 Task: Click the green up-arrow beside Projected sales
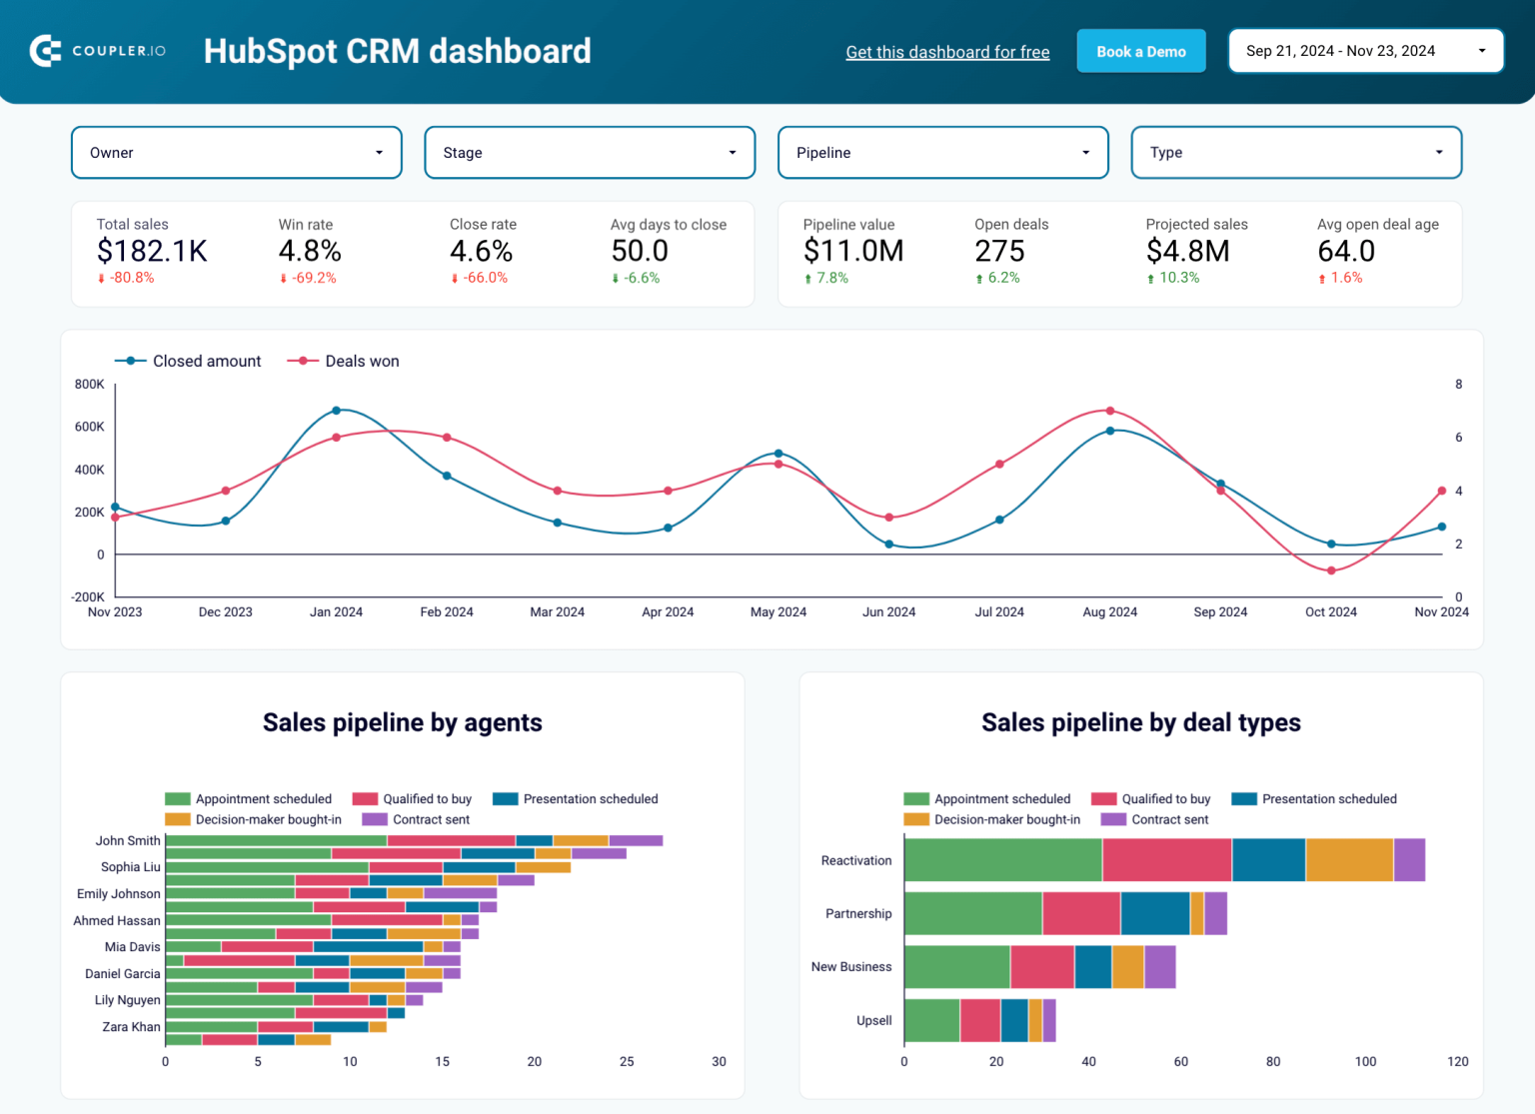(x=1151, y=278)
